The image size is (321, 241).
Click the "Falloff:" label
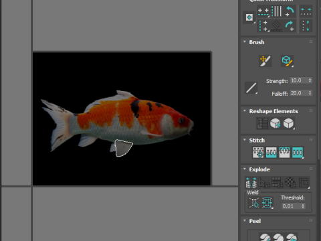tap(280, 94)
